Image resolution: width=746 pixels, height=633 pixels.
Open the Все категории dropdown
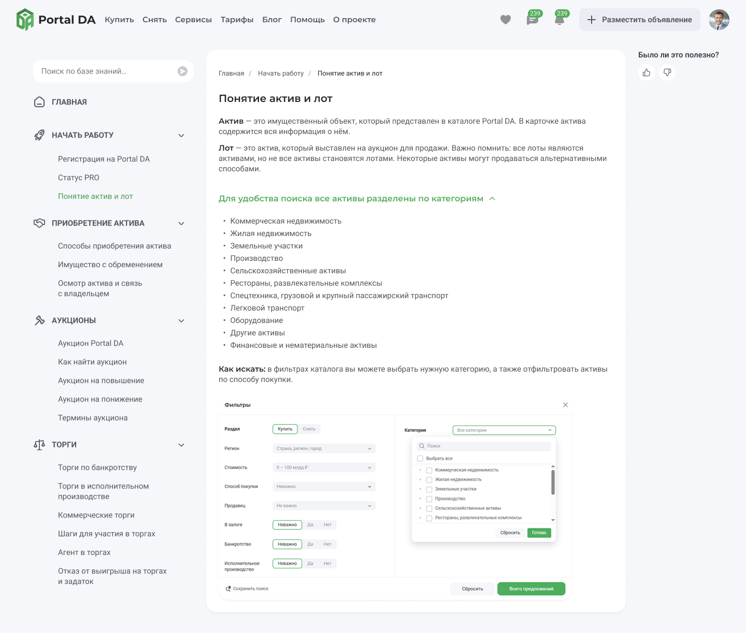[504, 430]
